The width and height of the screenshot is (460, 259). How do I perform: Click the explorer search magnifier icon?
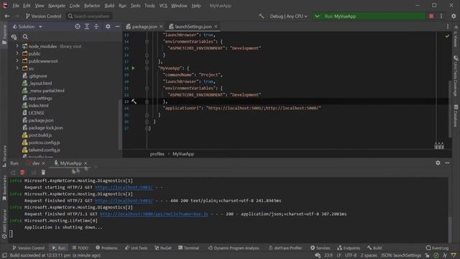coord(26,37)
